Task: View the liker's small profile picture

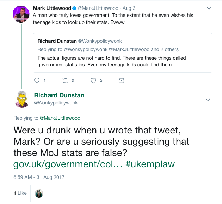Action: [x=39, y=193]
